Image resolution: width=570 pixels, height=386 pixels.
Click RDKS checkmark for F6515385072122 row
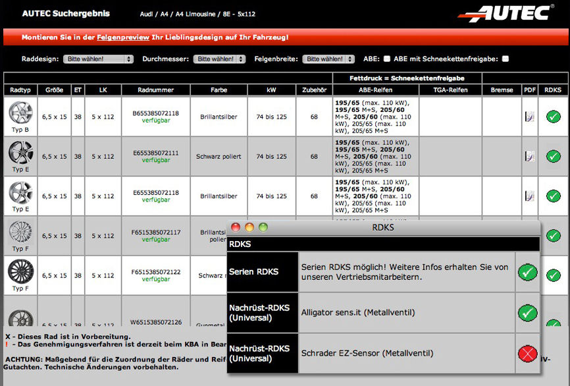coord(554,275)
